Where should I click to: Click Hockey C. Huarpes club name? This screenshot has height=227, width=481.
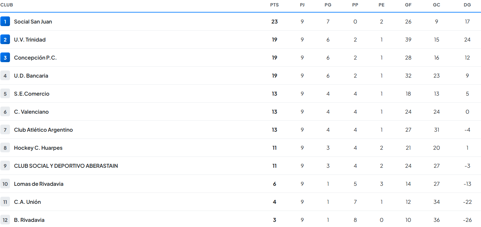pos(38,148)
